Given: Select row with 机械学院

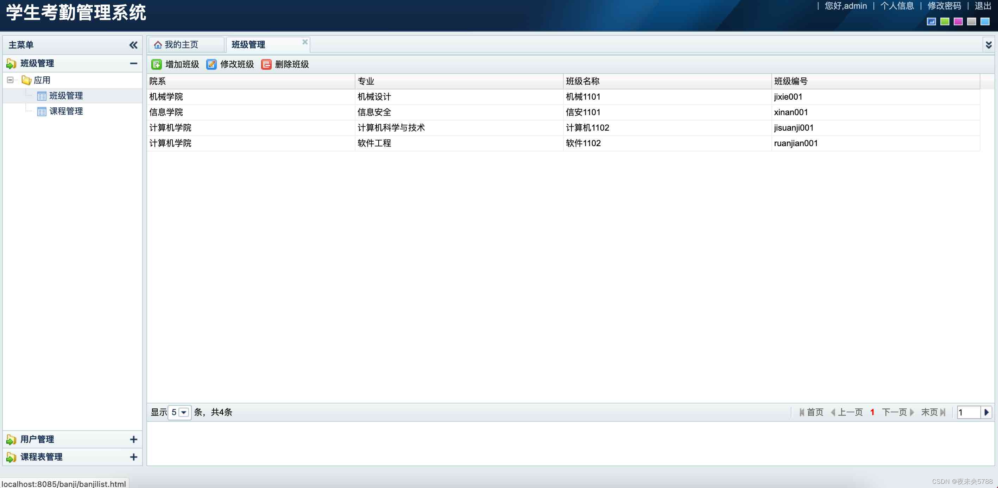Looking at the screenshot, I should 564,97.
